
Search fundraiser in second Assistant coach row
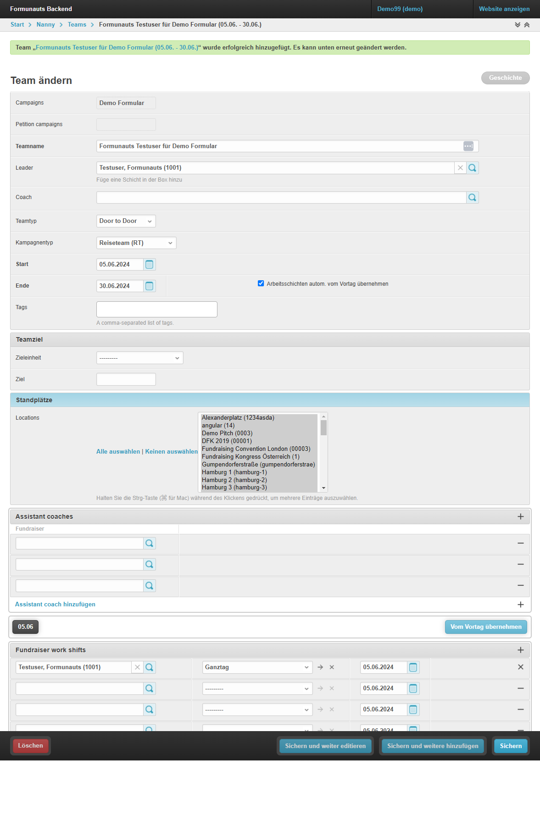pyautogui.click(x=149, y=565)
